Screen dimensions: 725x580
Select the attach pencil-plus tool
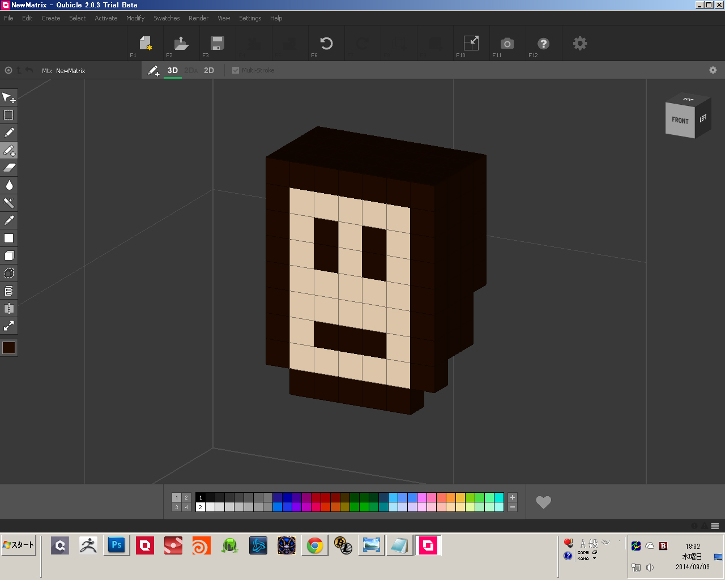click(9, 151)
